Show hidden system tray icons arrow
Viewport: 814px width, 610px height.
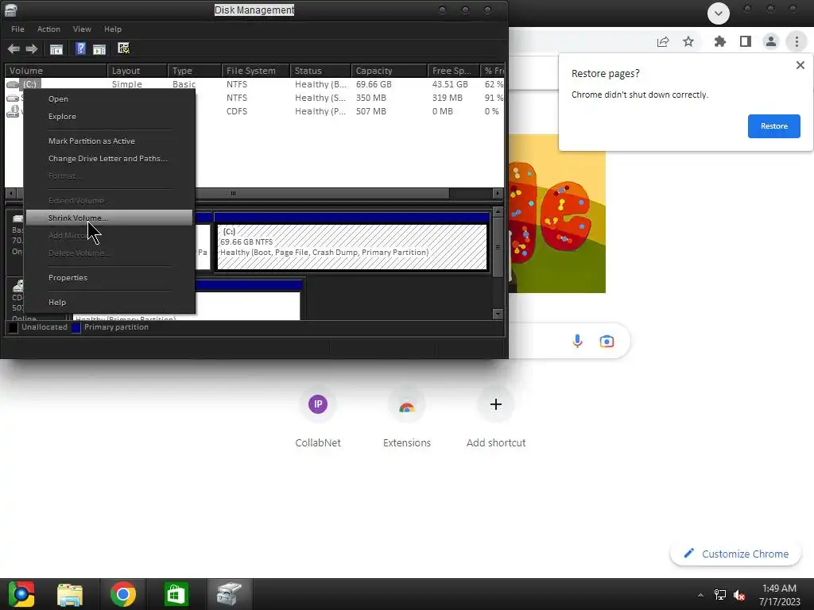click(700, 595)
